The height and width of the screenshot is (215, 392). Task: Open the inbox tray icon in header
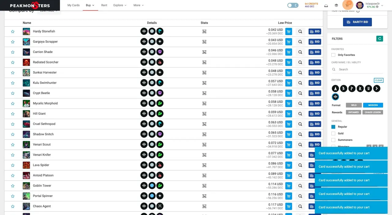326,6
